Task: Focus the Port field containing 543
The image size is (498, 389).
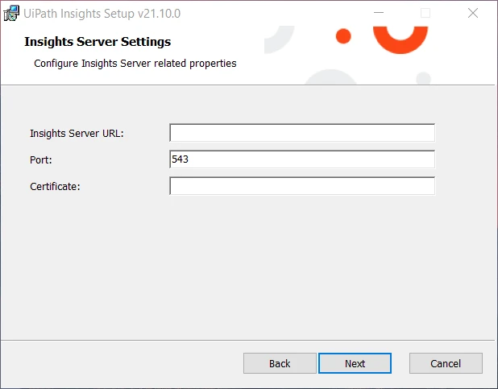Action: click(x=302, y=159)
